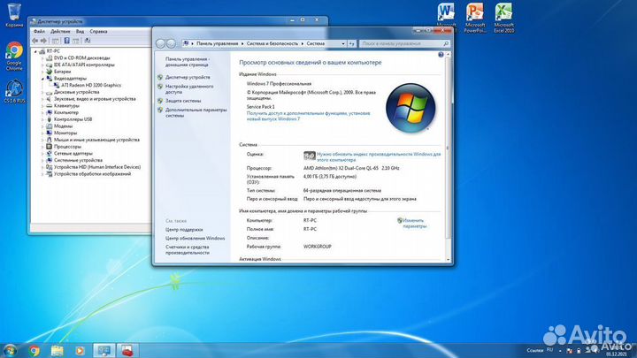Click the RU language indicator in the tray
The height and width of the screenshot is (358, 637).
[x=549, y=349]
